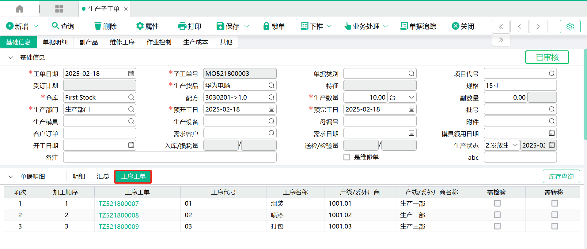Open 单据追踪 document tracking
The image size is (587, 249).
click(x=418, y=26)
